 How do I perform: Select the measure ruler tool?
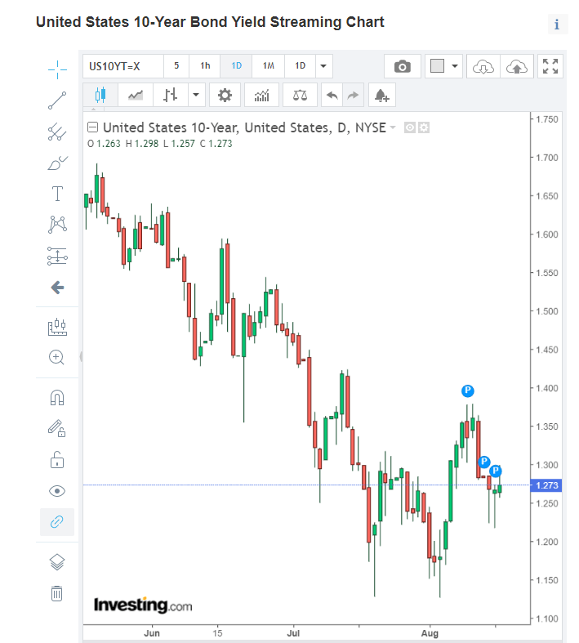(57, 327)
